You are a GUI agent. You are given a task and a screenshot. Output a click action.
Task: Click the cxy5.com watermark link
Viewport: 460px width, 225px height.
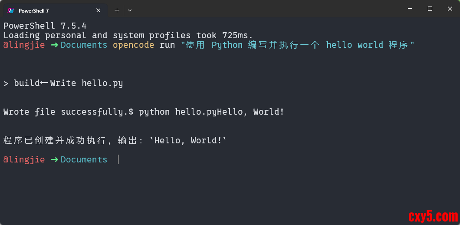433,216
